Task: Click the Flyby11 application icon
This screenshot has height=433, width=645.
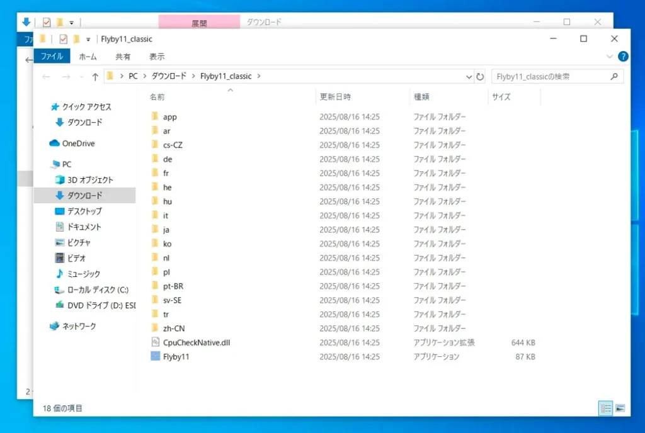Action: [155, 356]
